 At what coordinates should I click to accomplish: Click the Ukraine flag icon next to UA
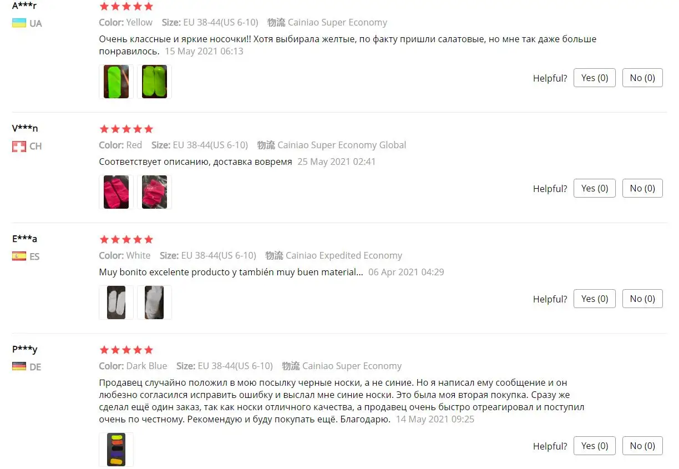click(19, 23)
